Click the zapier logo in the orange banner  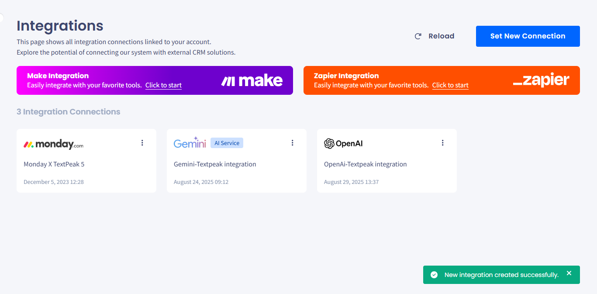[541, 80]
